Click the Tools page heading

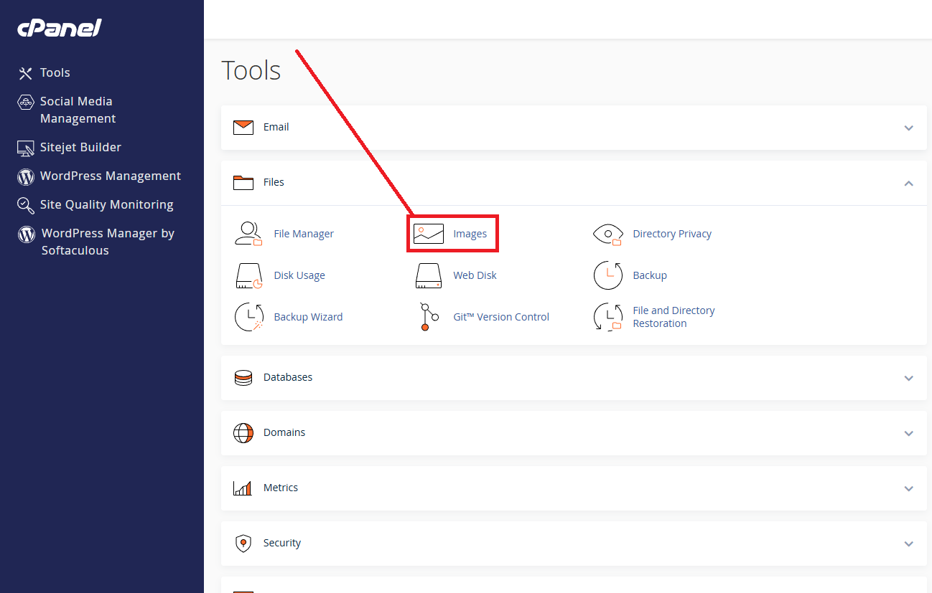coord(251,70)
